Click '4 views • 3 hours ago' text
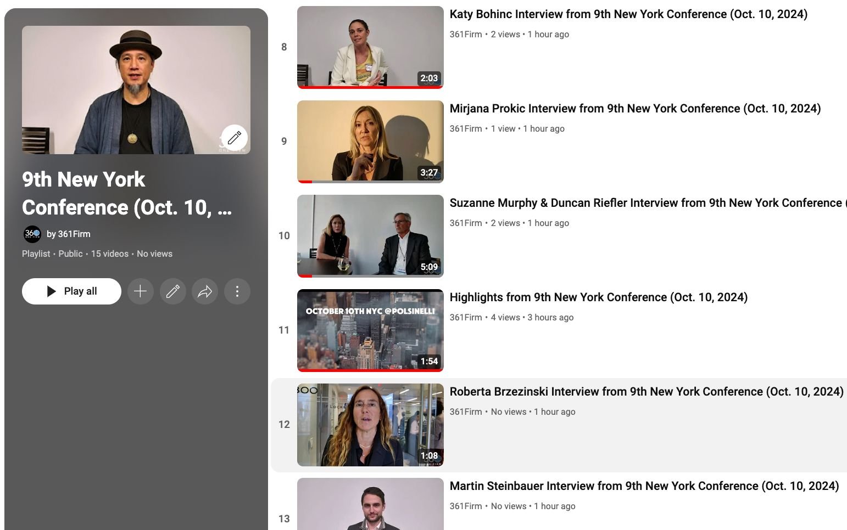Screen dimensions: 847x530 coord(532,318)
